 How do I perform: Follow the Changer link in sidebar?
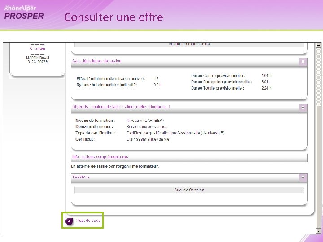[x=38, y=48]
